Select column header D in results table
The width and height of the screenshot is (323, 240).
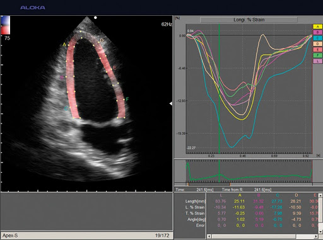coord(296,195)
